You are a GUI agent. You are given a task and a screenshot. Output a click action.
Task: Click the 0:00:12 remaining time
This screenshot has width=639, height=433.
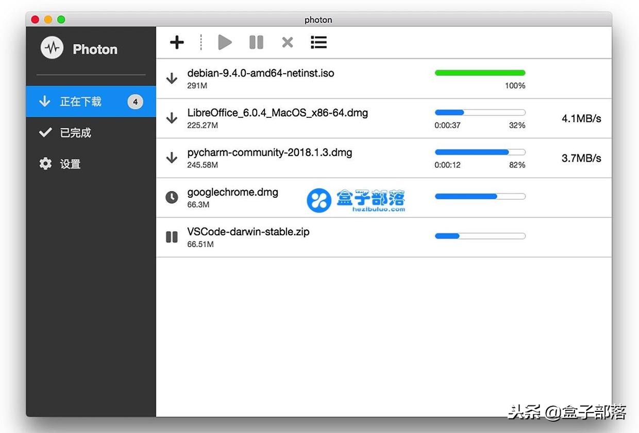[448, 165]
